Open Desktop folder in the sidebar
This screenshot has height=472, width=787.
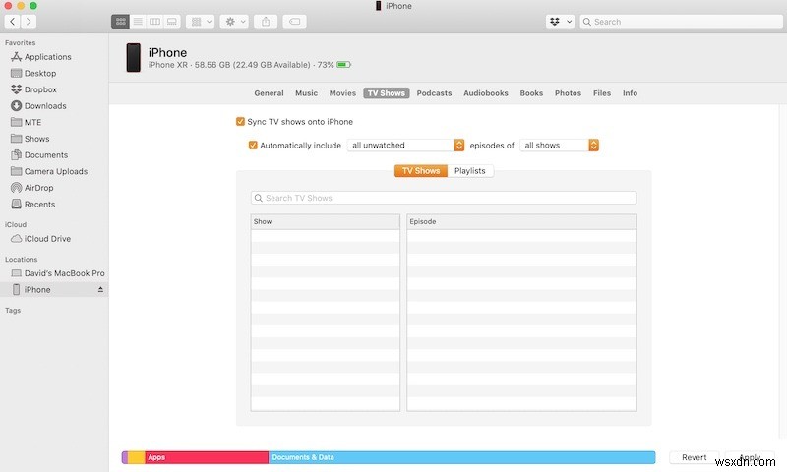pyautogui.click(x=40, y=73)
